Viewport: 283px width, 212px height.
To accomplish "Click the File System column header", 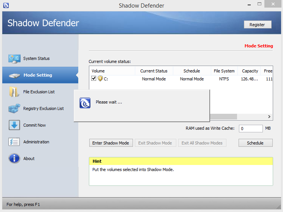I will pyautogui.click(x=224, y=71).
